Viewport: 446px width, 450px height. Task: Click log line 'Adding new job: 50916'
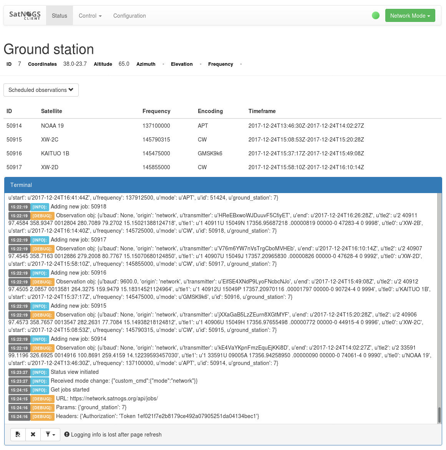[78, 273]
